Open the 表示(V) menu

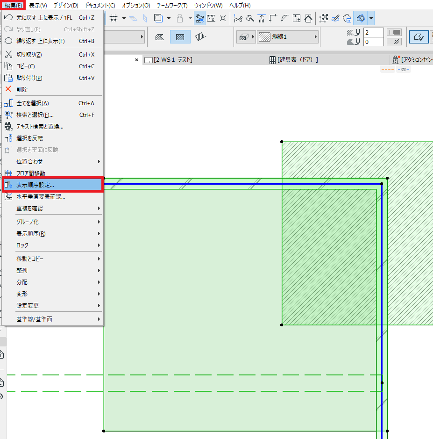(38, 5)
